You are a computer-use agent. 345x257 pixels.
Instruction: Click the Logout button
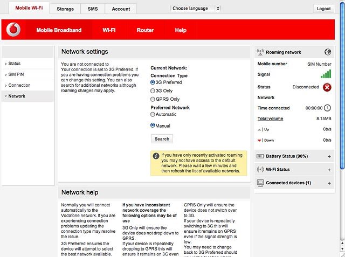(x=323, y=9)
